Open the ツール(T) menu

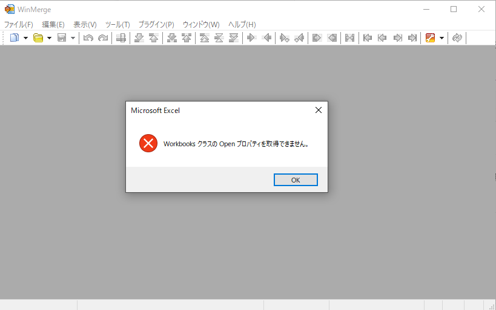click(117, 24)
